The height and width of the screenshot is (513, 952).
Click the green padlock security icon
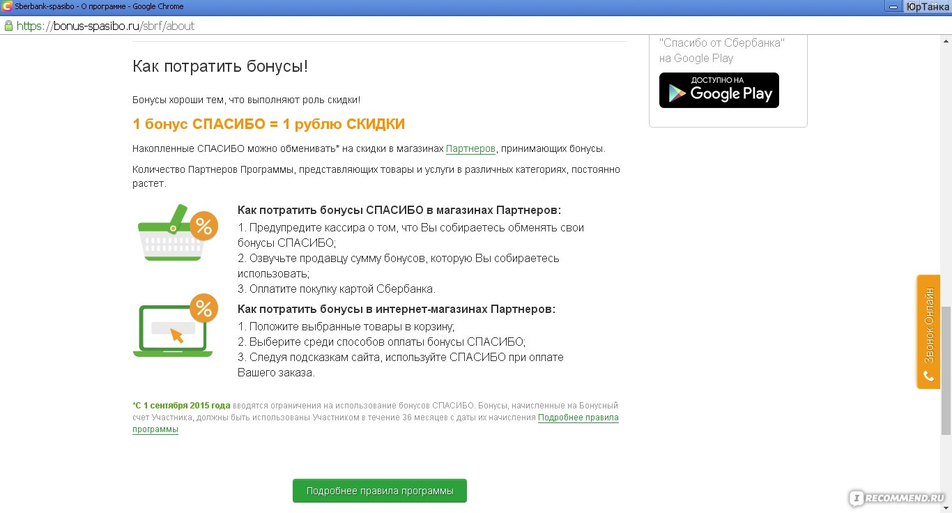8,26
